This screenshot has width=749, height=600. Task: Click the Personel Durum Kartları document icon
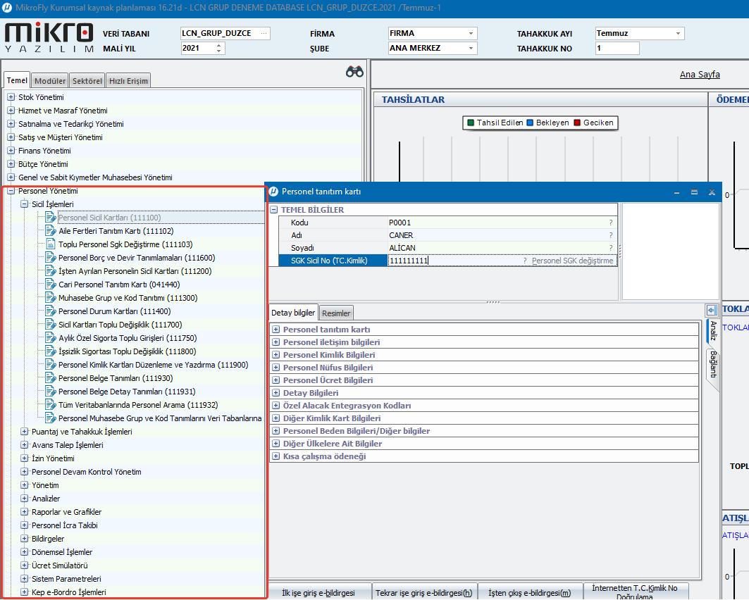[50, 311]
